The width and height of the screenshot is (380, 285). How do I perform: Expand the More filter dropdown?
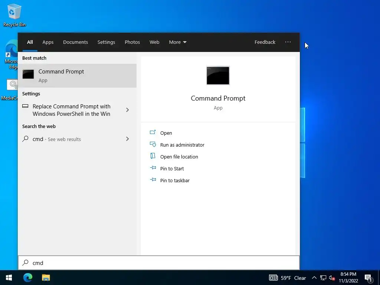click(x=178, y=42)
